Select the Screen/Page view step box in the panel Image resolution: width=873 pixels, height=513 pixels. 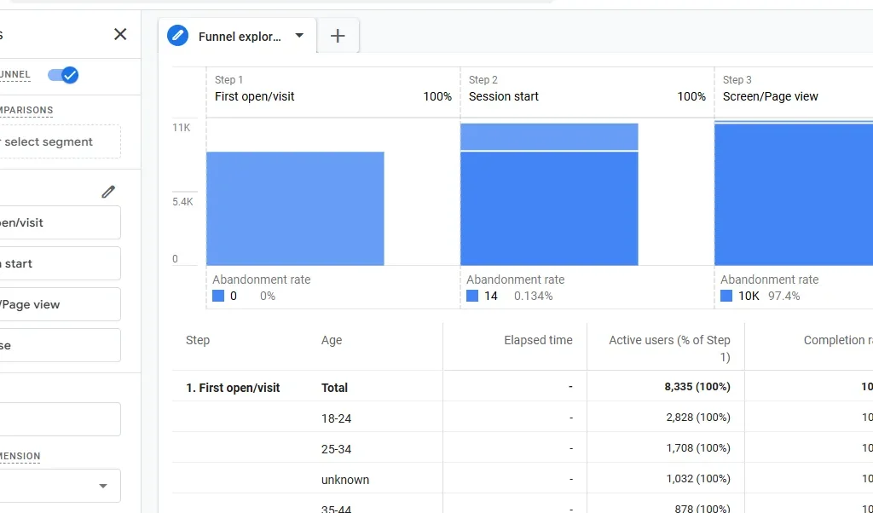(x=61, y=304)
